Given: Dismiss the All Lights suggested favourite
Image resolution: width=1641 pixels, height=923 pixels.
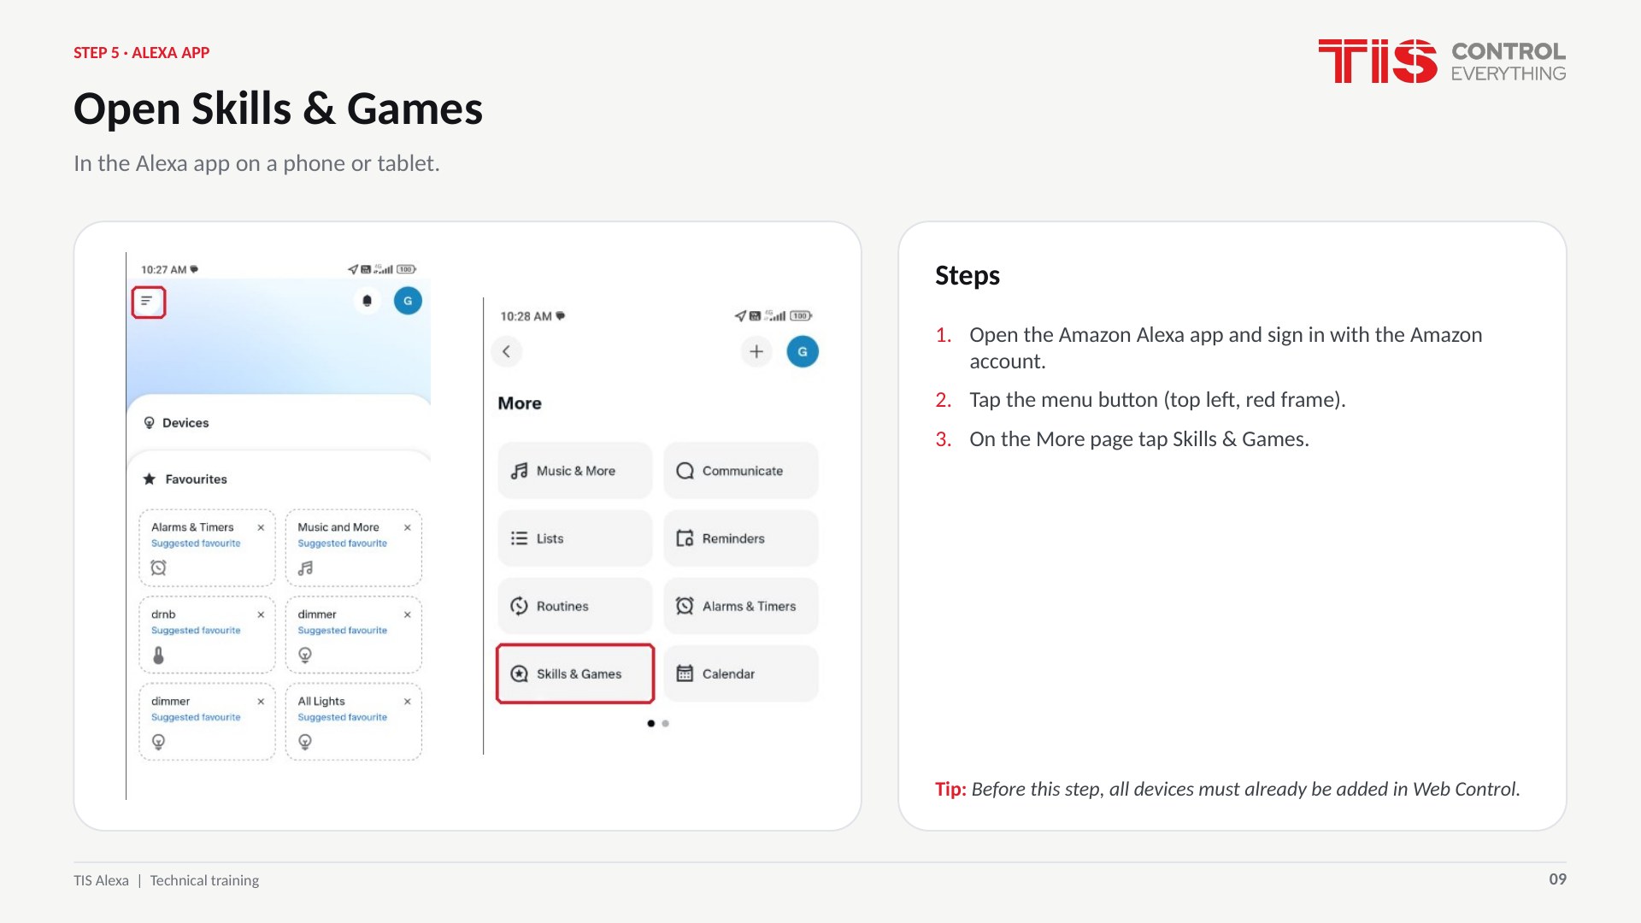Looking at the screenshot, I should point(408,702).
